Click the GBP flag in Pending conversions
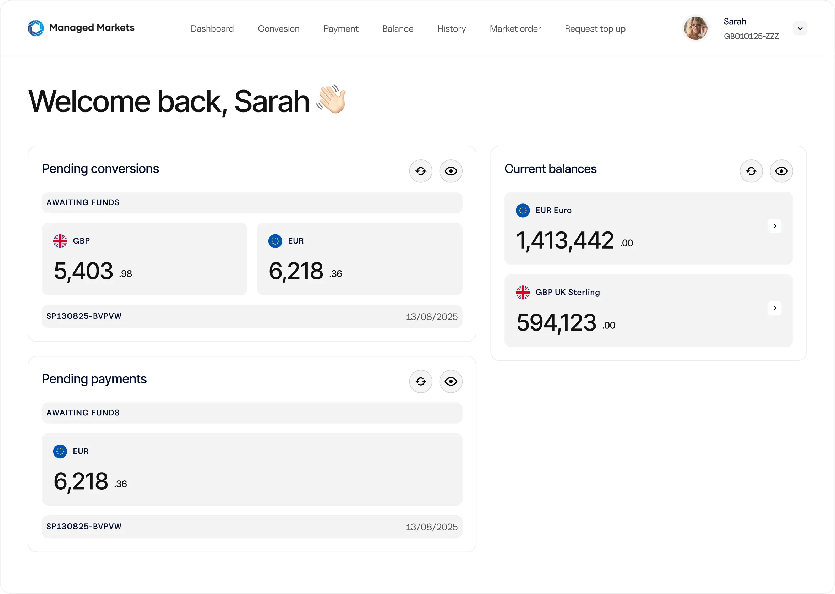 60,241
